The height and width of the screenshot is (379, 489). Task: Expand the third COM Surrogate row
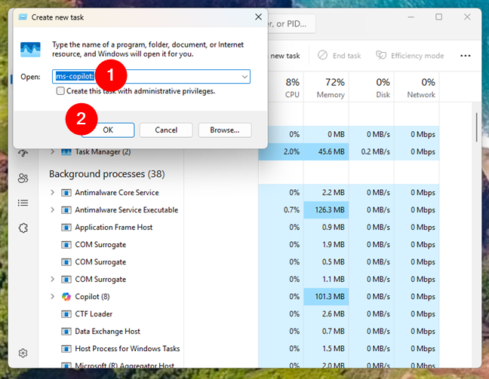coord(52,279)
